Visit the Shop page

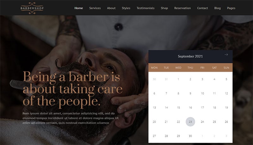164,8
